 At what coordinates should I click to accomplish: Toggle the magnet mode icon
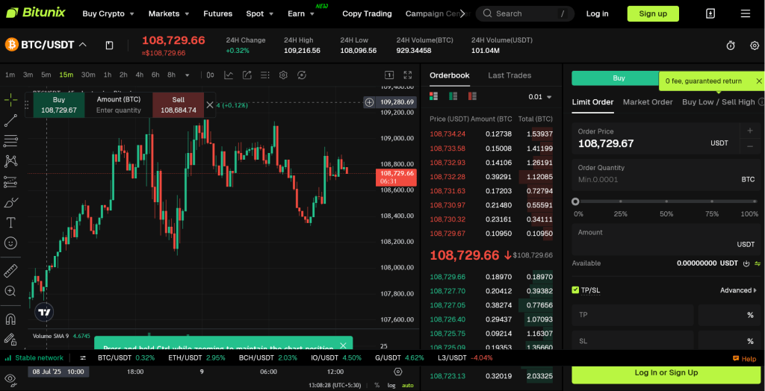10,319
